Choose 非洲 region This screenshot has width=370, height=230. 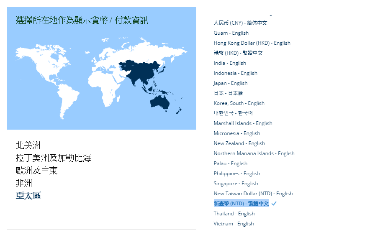(x=24, y=183)
